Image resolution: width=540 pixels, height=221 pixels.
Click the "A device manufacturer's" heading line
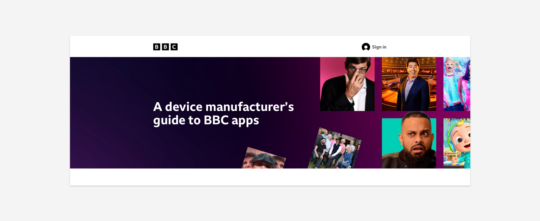[x=223, y=107]
